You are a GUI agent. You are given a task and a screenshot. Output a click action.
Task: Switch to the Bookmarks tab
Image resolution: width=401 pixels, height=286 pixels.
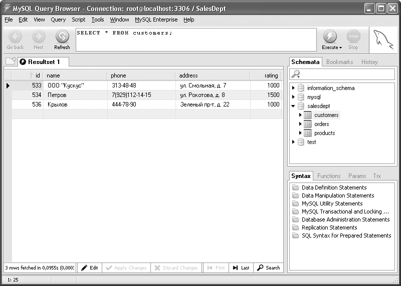[339, 62]
